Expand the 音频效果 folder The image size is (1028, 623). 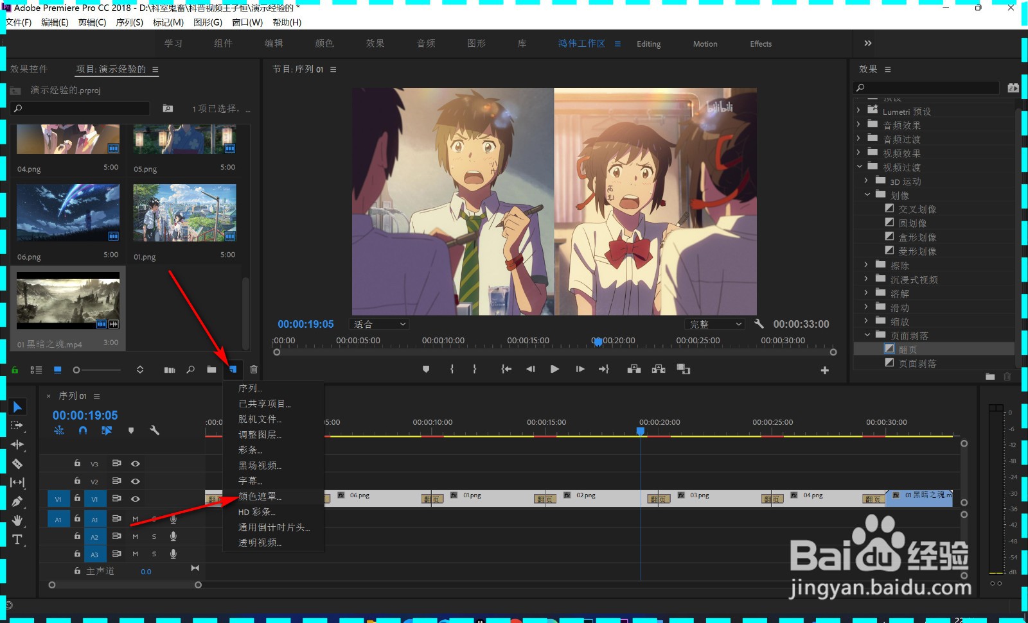[x=859, y=124]
